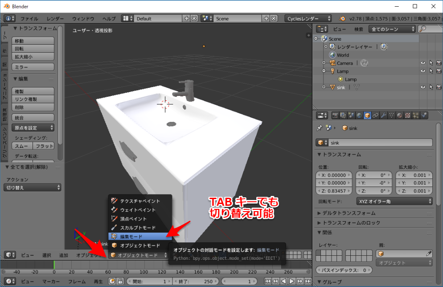Collapse the 関係 panel in properties

point(324,233)
